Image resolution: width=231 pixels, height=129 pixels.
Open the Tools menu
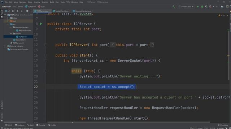(62, 2)
